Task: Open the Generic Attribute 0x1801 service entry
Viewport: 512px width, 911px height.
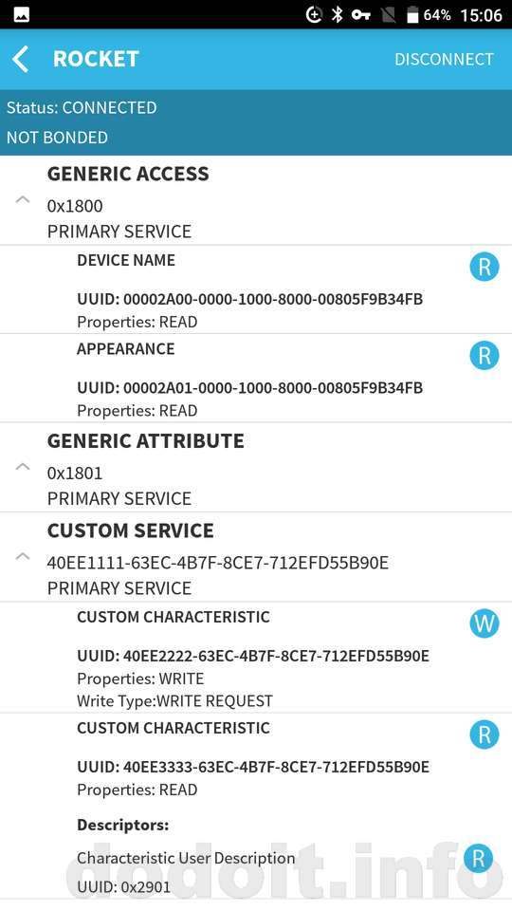Action: 256,468
